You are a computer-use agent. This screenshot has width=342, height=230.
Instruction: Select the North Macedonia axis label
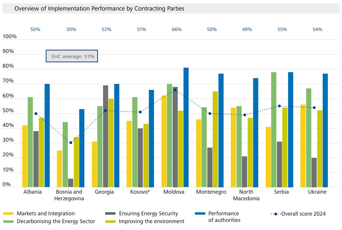[x=246, y=195]
